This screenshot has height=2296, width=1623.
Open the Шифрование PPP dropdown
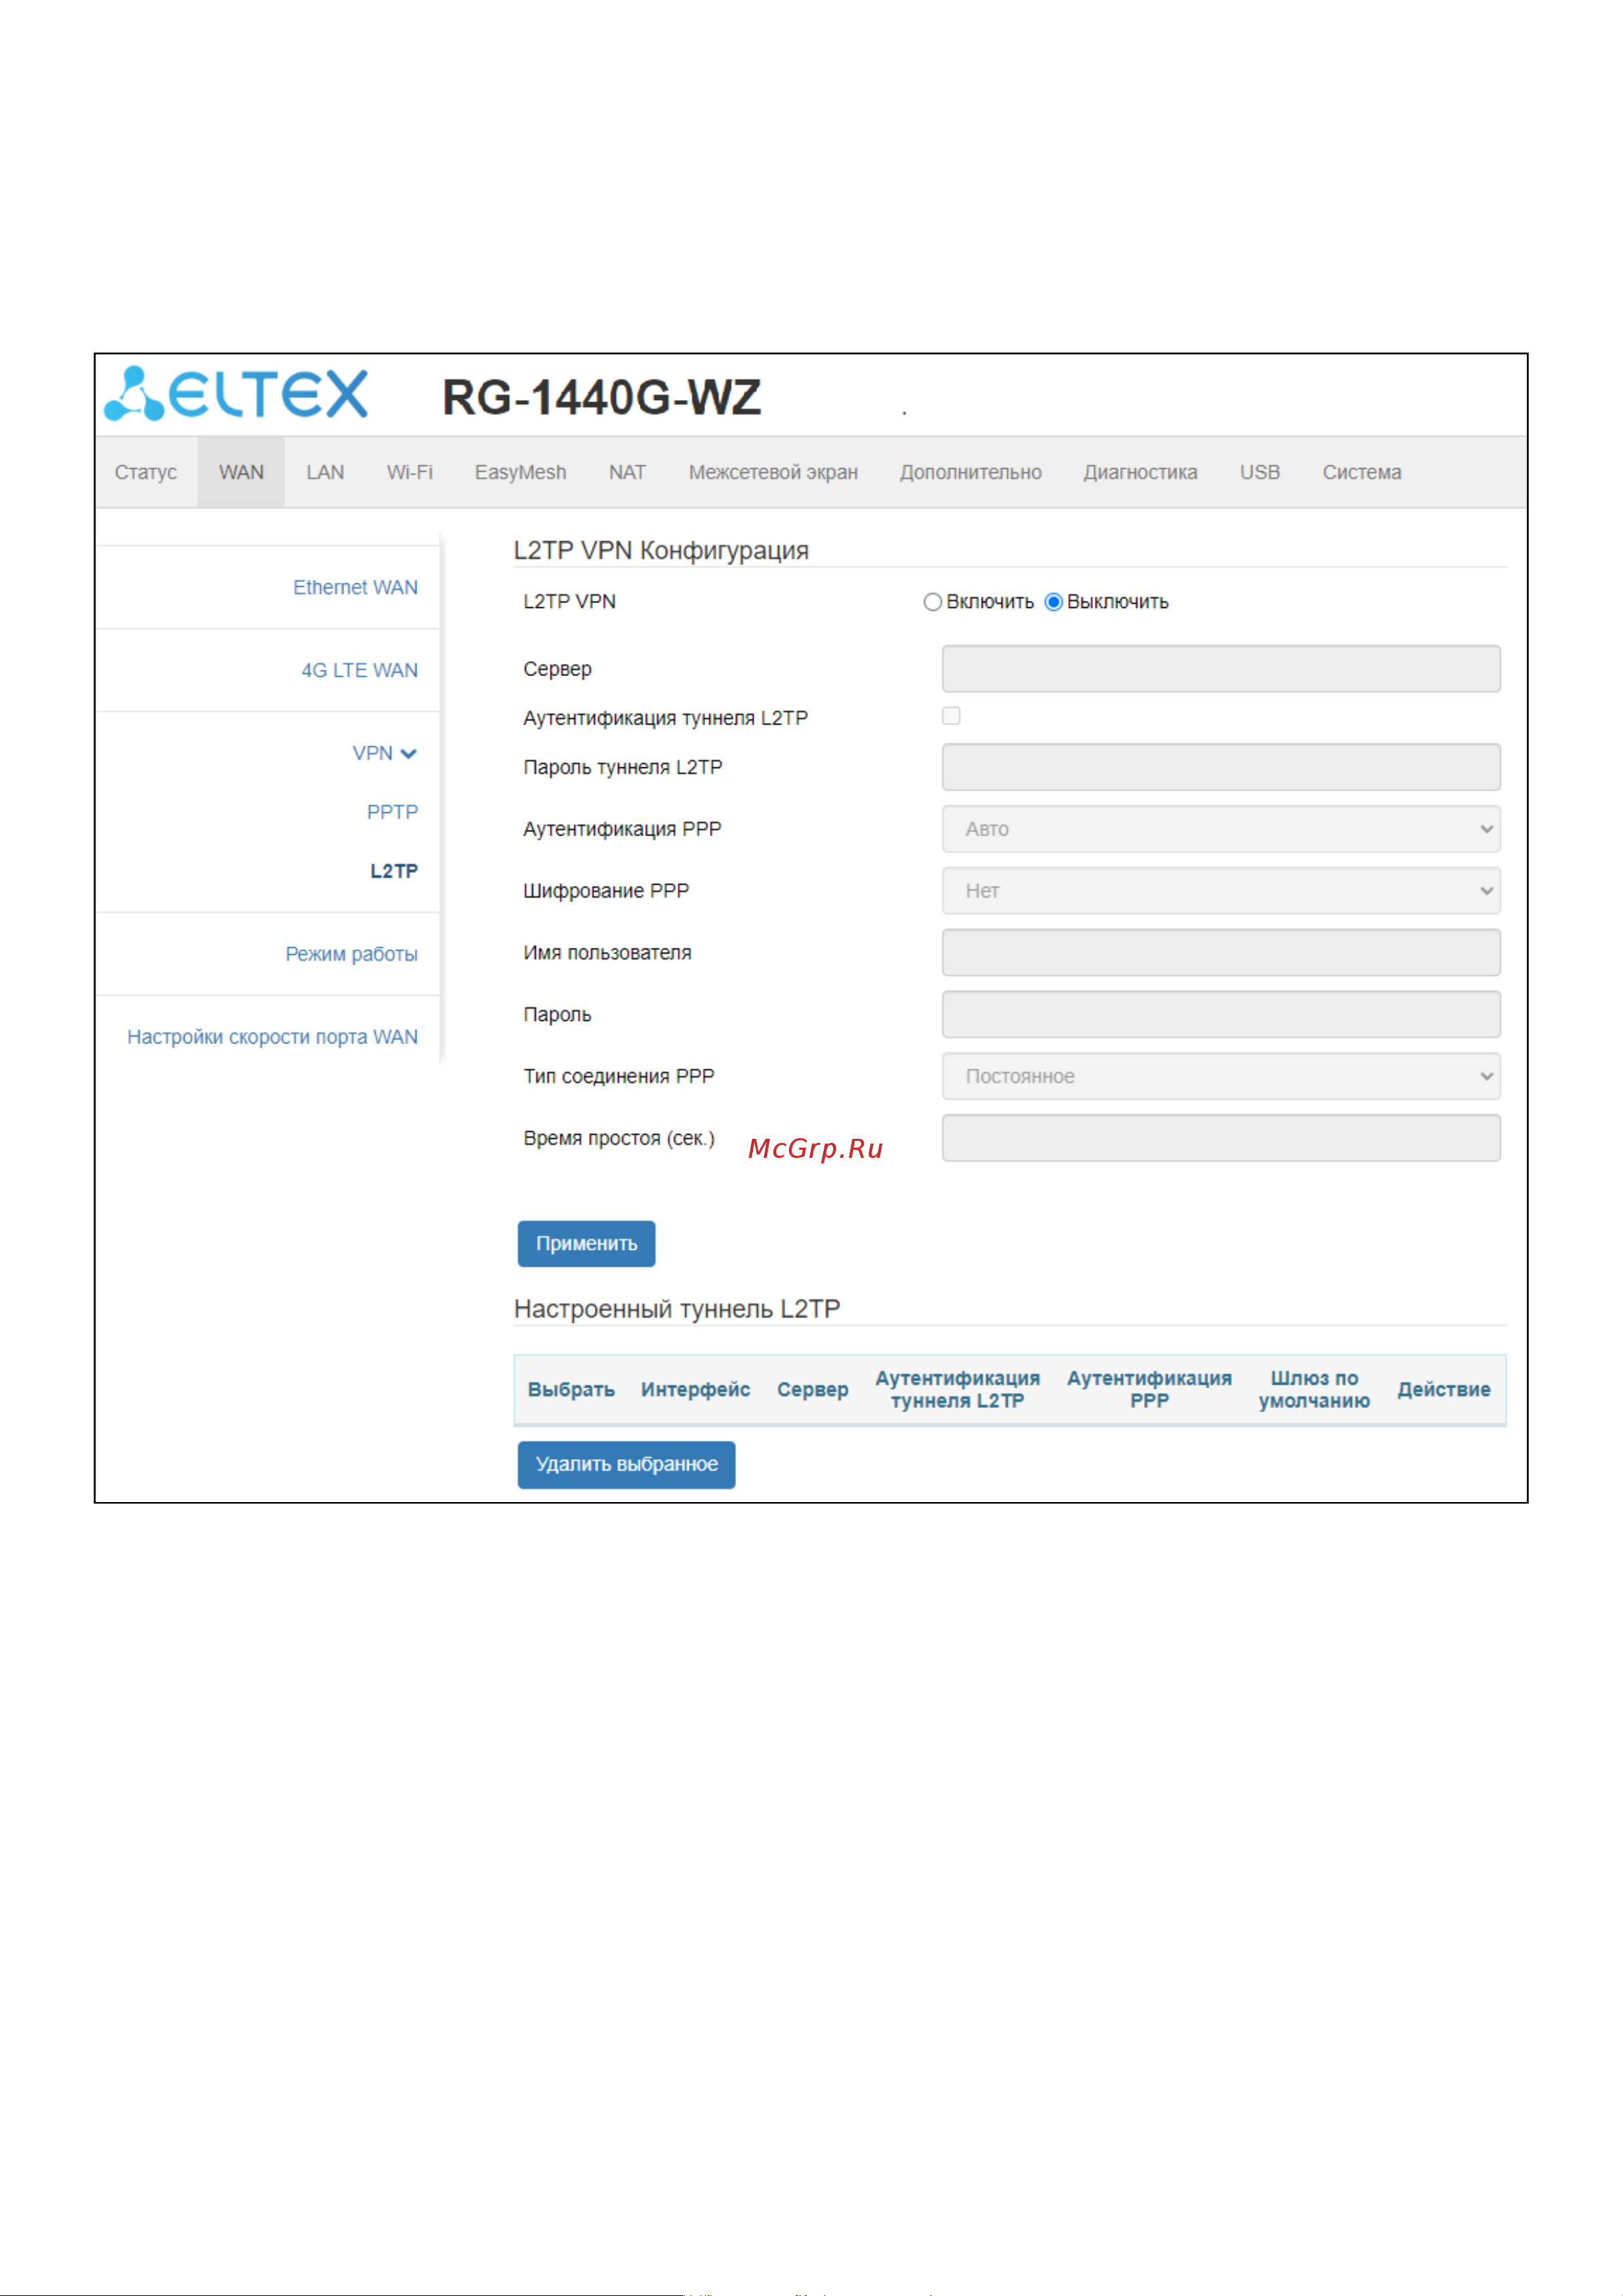tap(1221, 891)
